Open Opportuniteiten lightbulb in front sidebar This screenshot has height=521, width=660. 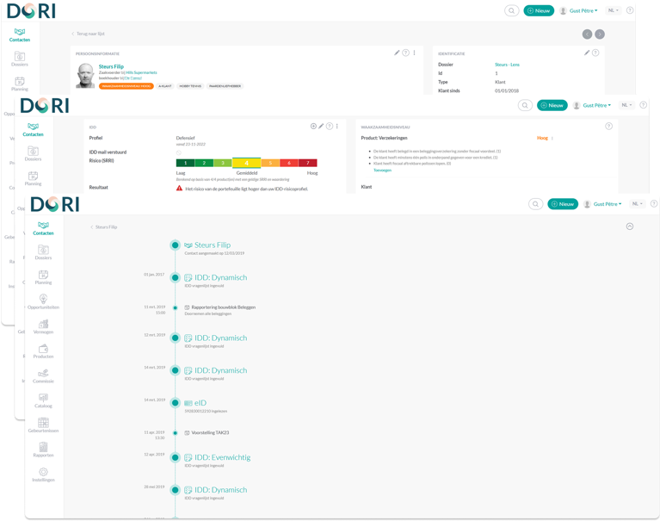pyautogui.click(x=43, y=301)
